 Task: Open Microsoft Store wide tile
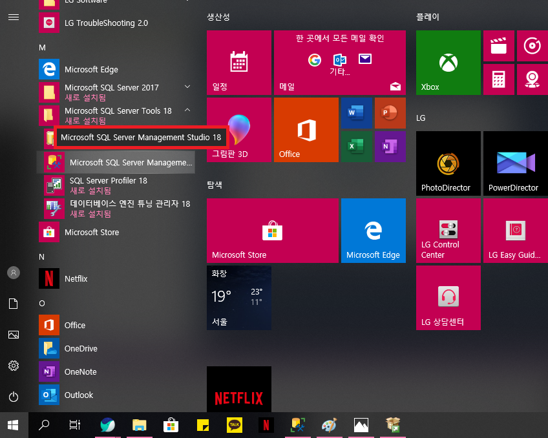point(273,230)
